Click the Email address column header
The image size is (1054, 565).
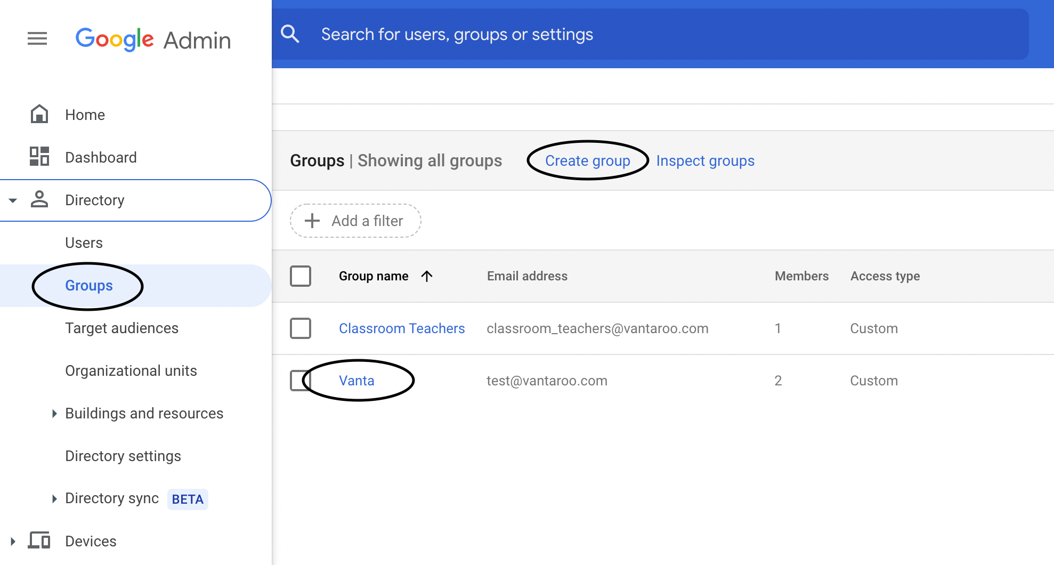pos(527,276)
